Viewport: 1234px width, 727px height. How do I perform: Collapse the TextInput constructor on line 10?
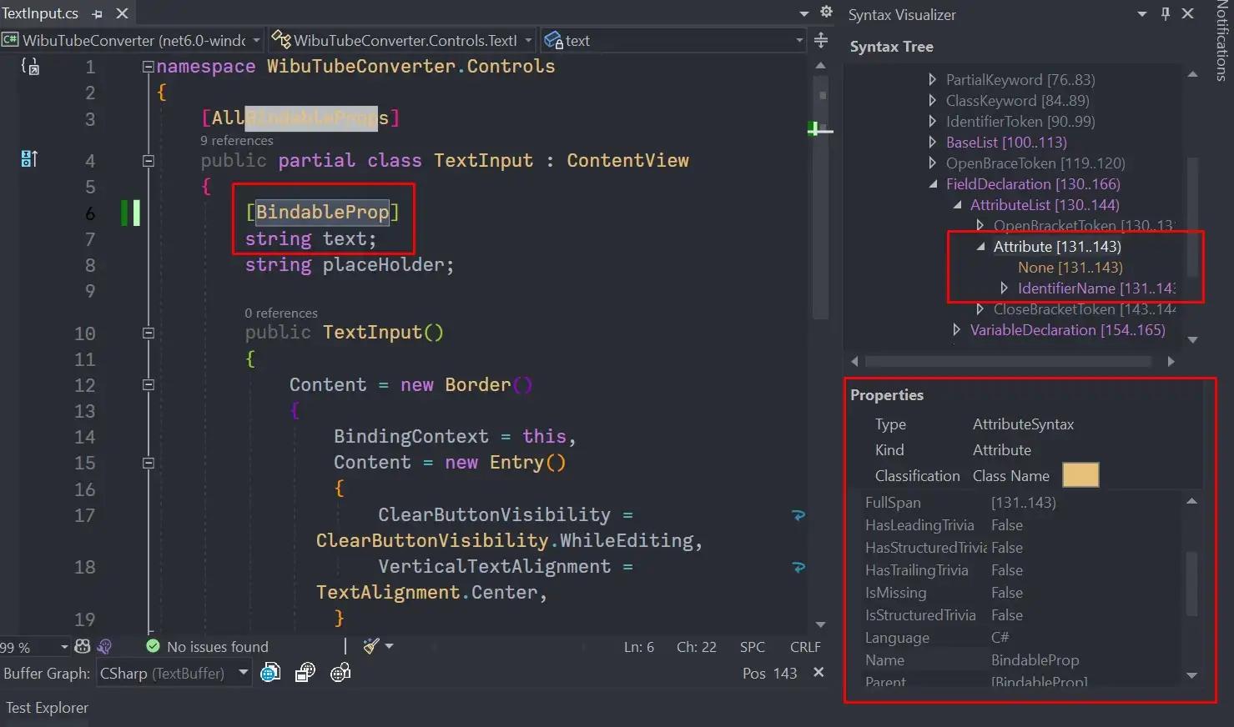point(149,333)
